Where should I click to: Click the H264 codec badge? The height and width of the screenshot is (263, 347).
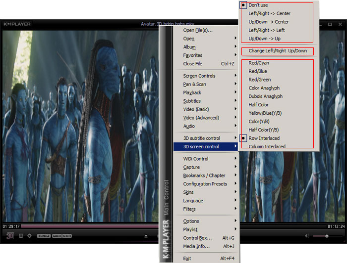click(x=44, y=236)
